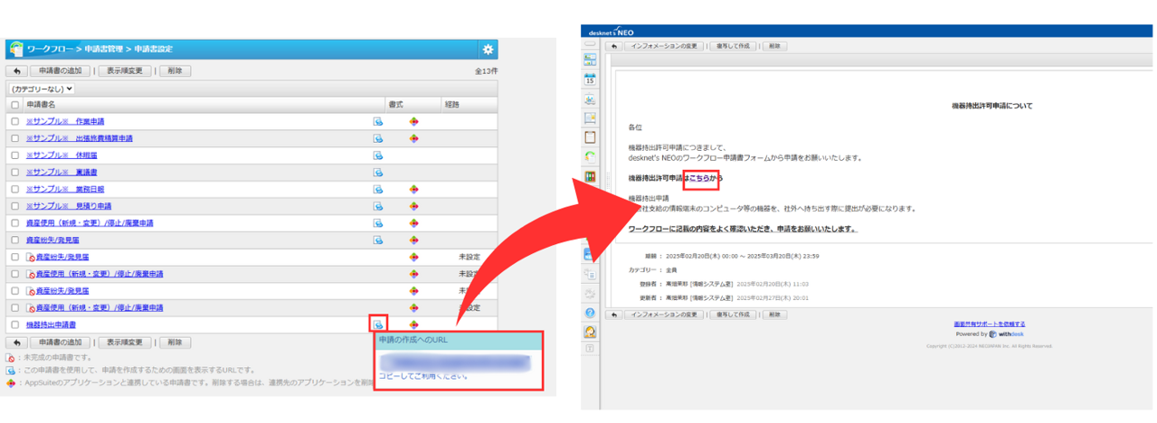The image size is (1157, 423).
Task: Click the help question mark sidebar icon
Action: click(590, 313)
